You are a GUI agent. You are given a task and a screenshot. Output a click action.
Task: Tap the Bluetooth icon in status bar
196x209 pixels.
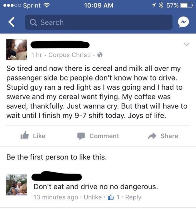pyautogui.click(x=161, y=6)
